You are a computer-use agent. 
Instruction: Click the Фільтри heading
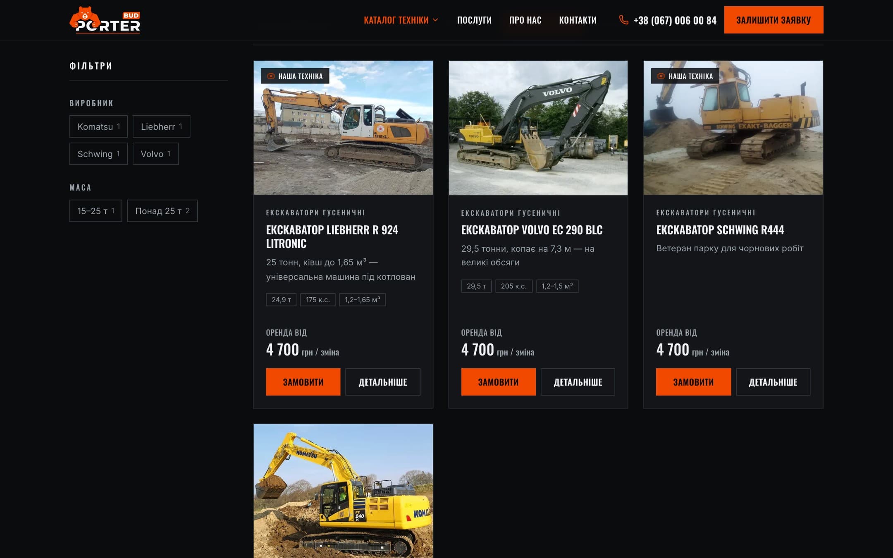(x=91, y=66)
